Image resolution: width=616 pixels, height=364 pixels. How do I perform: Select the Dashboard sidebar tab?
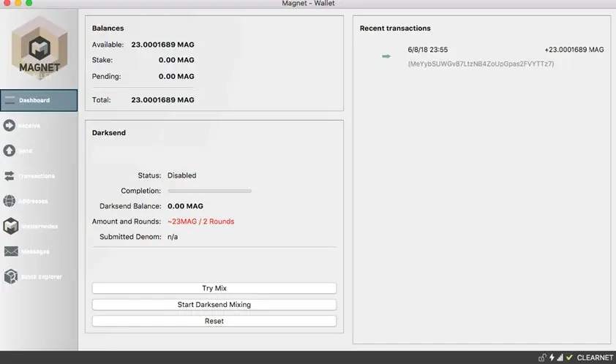coord(39,100)
